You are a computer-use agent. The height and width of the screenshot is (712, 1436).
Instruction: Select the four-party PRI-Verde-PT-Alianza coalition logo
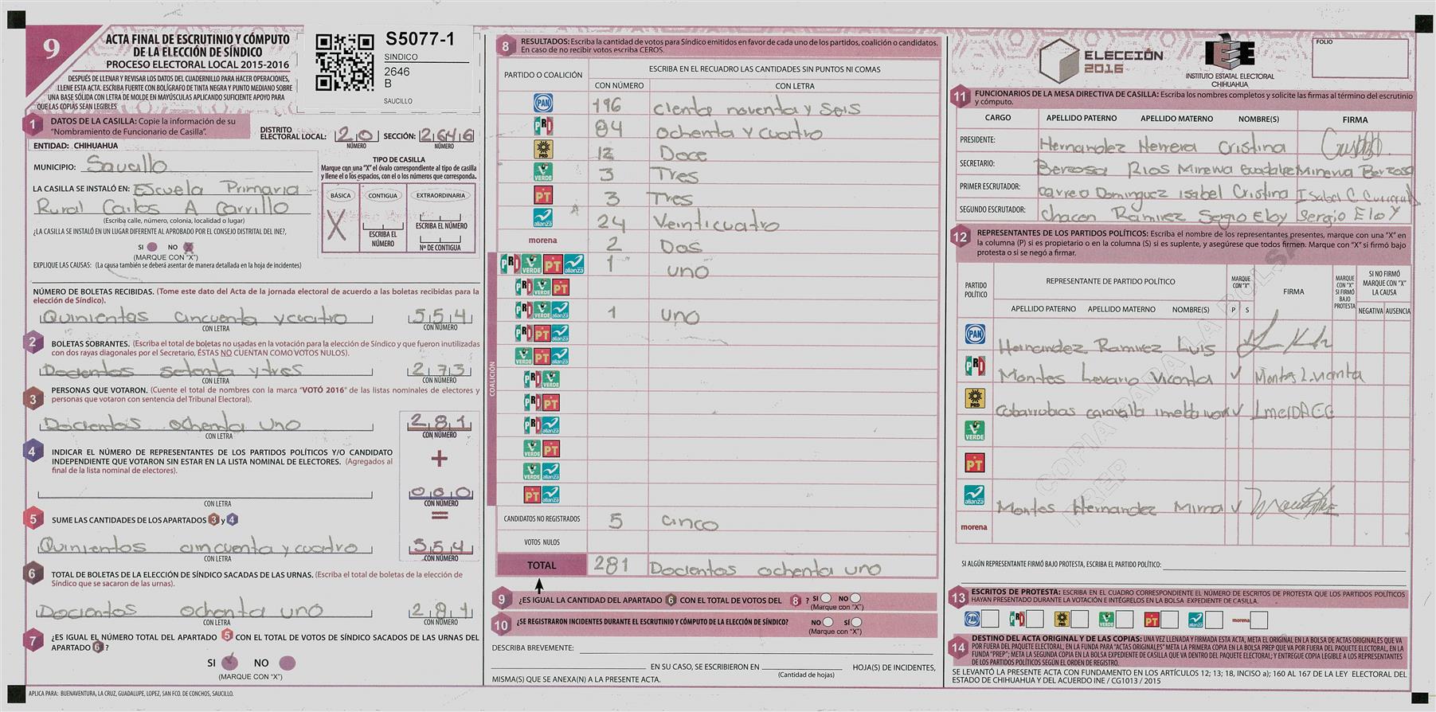tap(542, 264)
